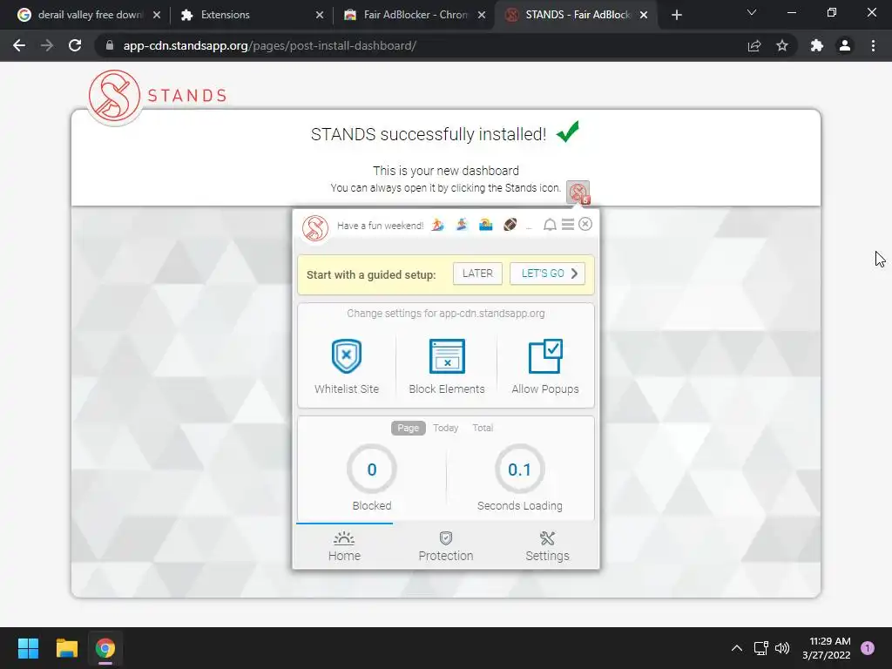Click 'Have a fun weekend!' greeting text

tap(380, 226)
